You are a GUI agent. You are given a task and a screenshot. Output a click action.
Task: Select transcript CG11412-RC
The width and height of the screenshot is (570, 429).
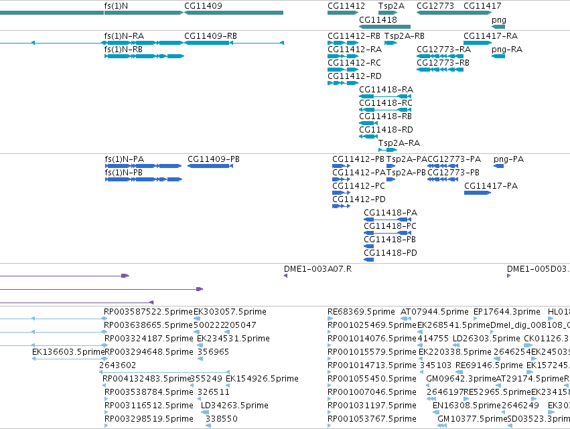pos(354,63)
